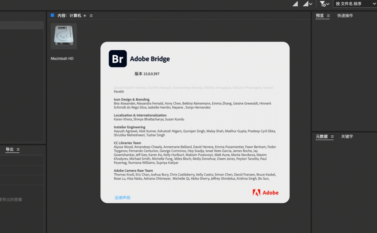Click the plus icon next to 内容: 计算机

click(x=85, y=16)
